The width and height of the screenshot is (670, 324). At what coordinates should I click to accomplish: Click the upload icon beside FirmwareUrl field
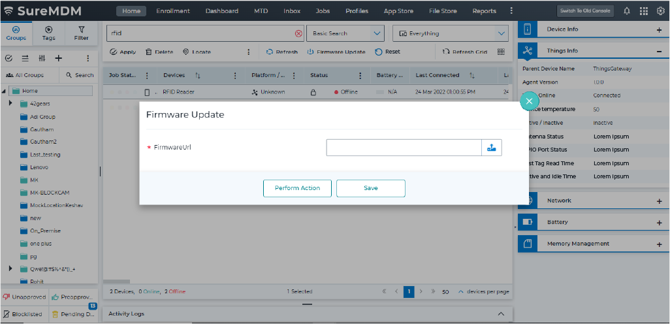pos(492,148)
